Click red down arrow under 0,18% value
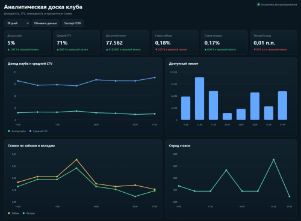Image resolution: width=301 pixels, height=221 pixels. tap(157, 49)
